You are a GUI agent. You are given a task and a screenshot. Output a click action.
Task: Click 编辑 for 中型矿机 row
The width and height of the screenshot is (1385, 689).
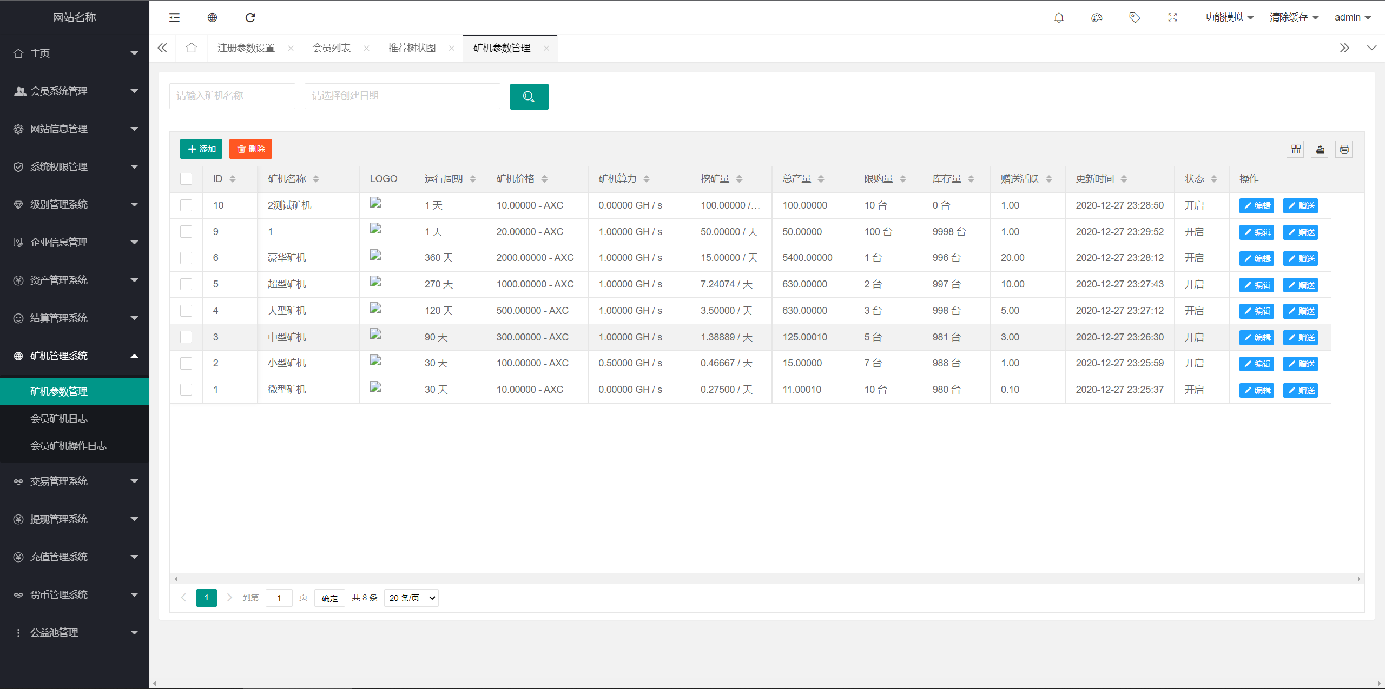pos(1256,338)
